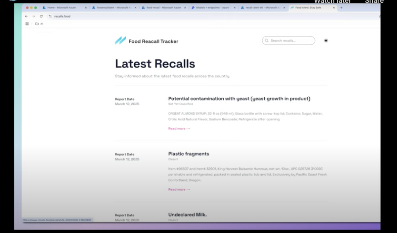The height and width of the screenshot is (233, 397).
Task: Focus the Search recalls input field
Action: pos(291,41)
